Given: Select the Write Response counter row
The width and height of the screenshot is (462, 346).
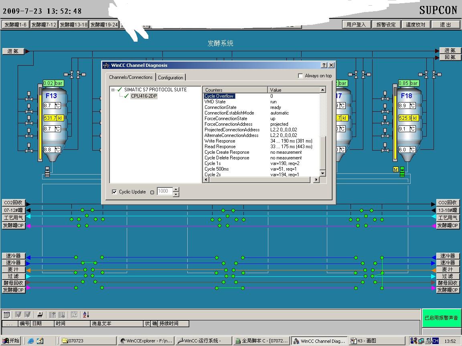Looking at the screenshot, I should click(x=261, y=141).
